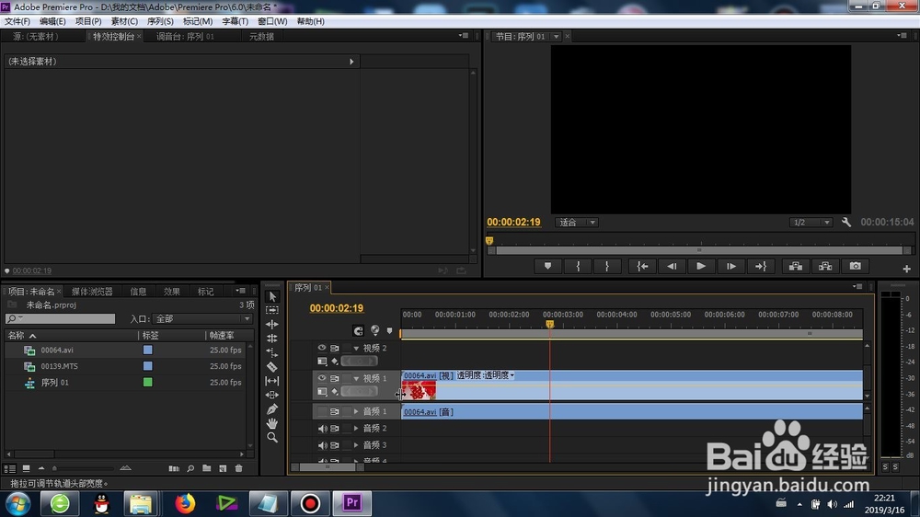Click Find icon in project panel

[190, 468]
